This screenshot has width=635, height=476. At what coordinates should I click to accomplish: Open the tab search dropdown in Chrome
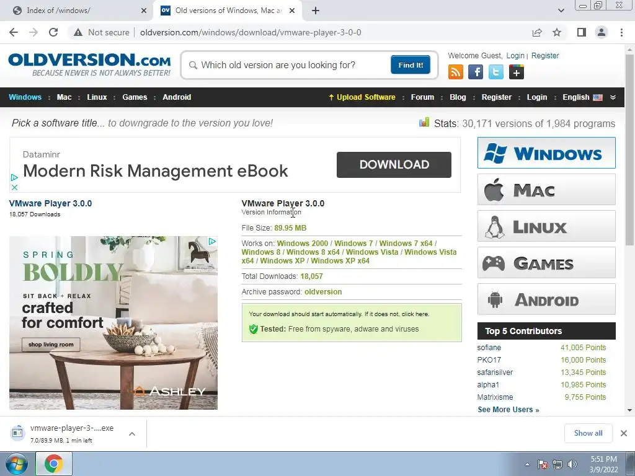[x=561, y=11]
